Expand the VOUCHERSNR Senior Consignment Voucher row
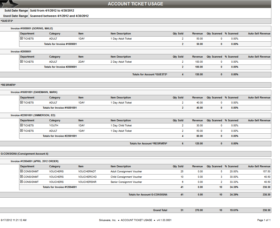This screenshot has height=228, width=280. pyautogui.click(x=22, y=182)
